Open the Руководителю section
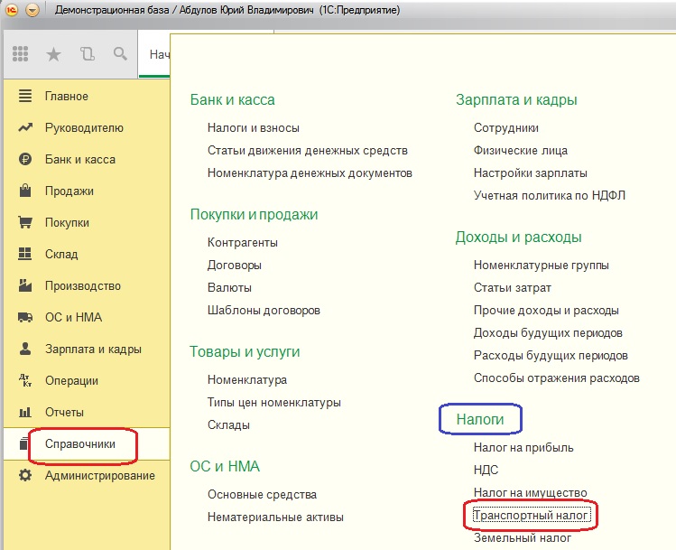 coord(84,127)
